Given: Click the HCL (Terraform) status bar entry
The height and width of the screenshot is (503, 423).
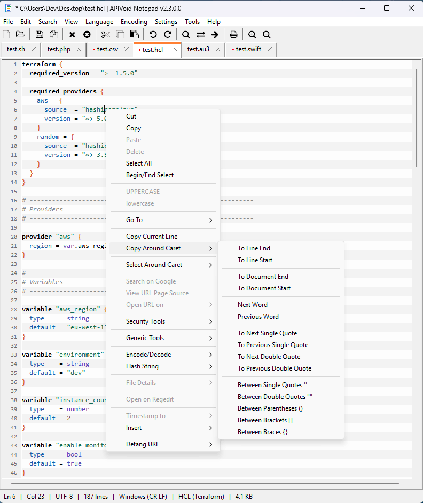Looking at the screenshot, I should pos(201,497).
